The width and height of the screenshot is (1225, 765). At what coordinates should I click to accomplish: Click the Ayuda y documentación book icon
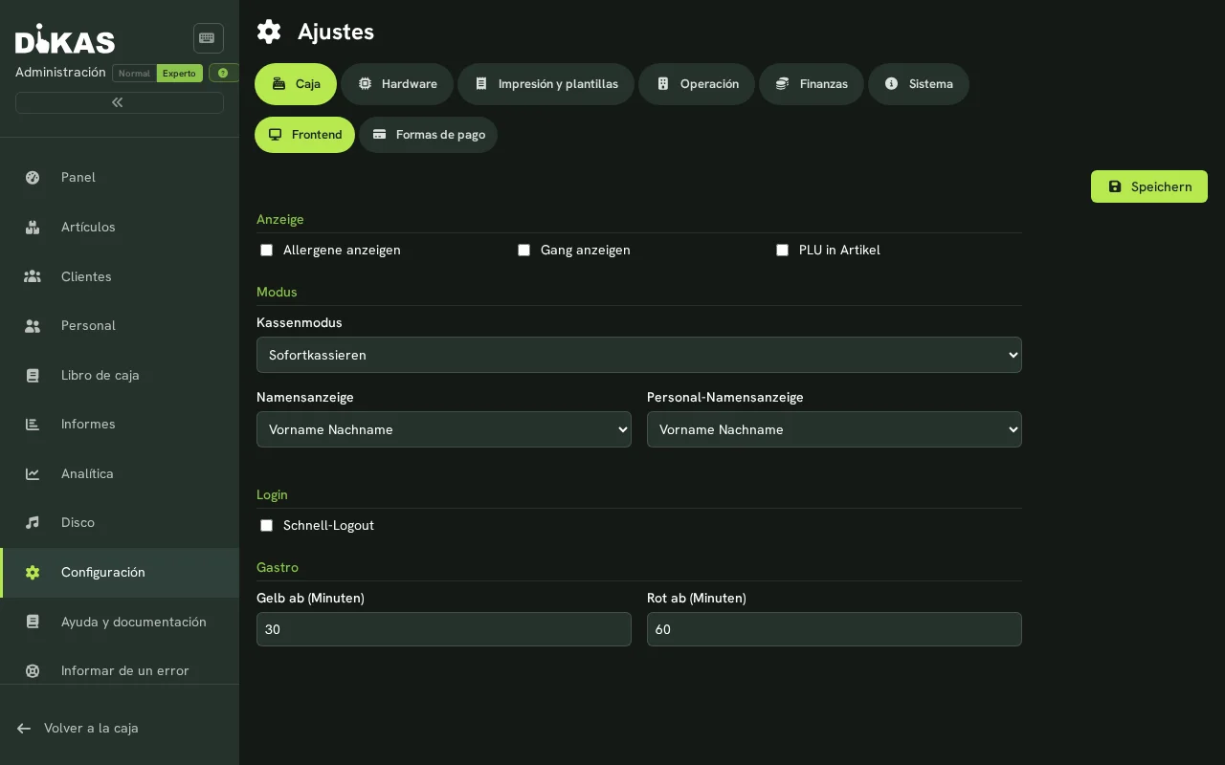[x=33, y=622]
